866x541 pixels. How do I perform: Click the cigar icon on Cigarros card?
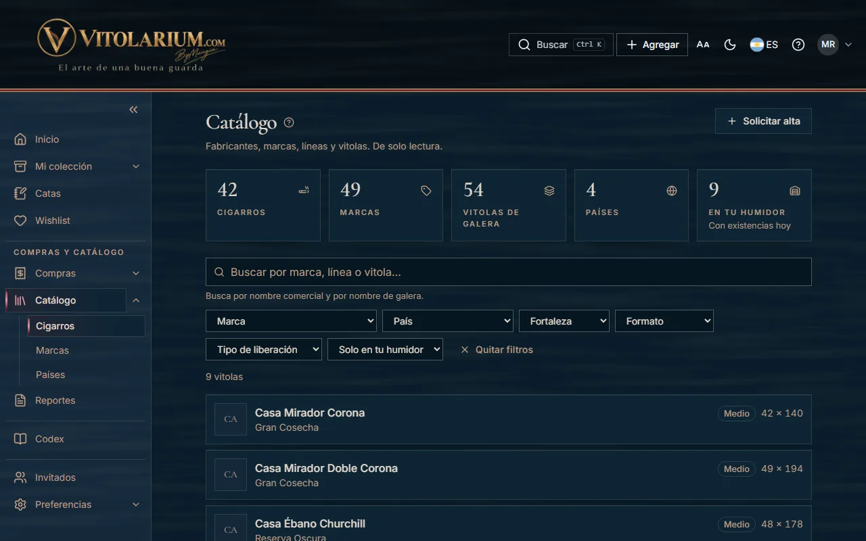coord(304,191)
